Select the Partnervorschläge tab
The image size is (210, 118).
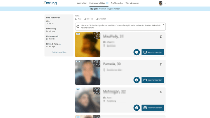[x=97, y=3]
